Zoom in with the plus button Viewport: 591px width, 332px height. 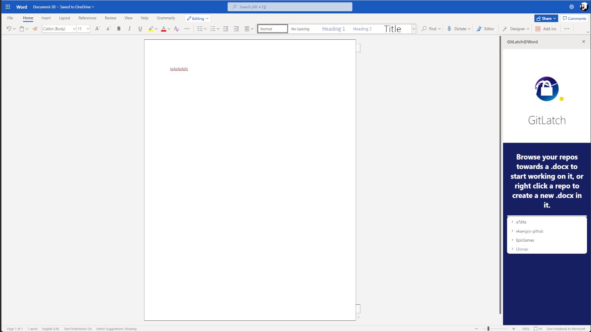pos(514,329)
